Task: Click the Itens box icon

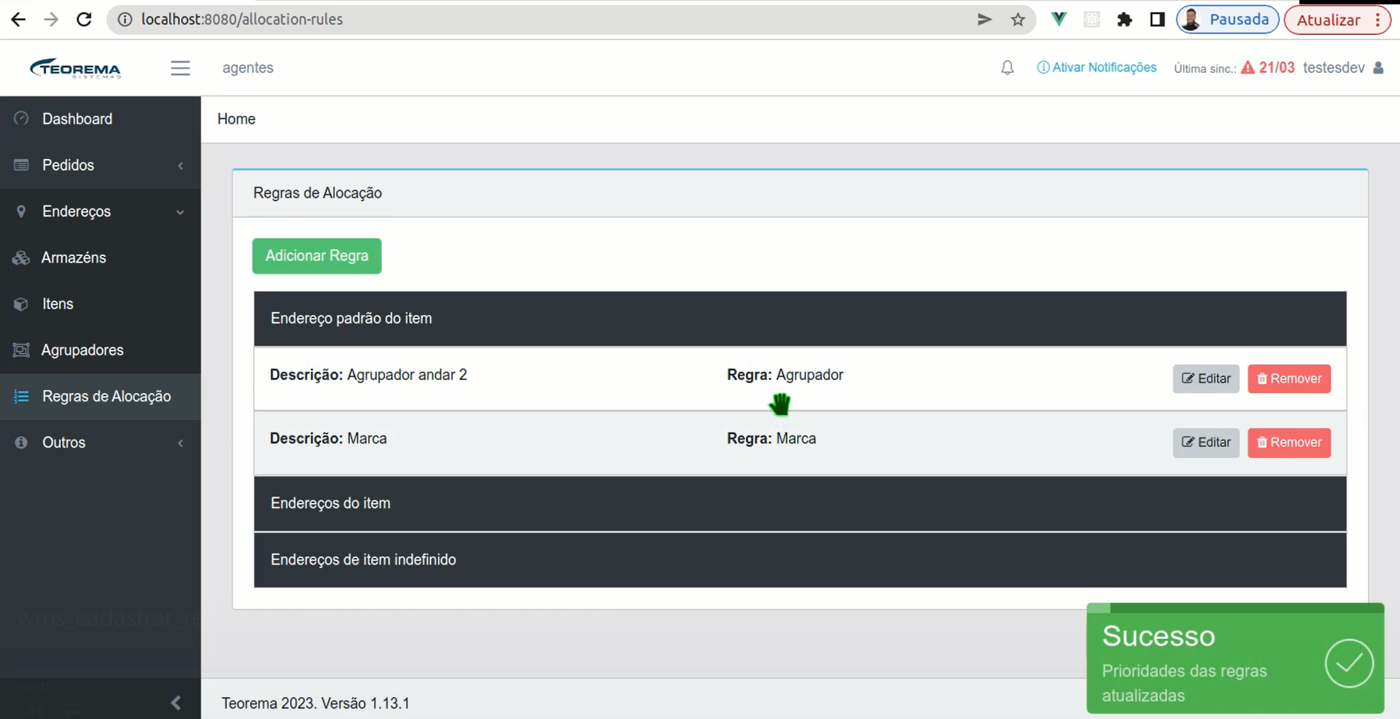Action: pos(21,304)
